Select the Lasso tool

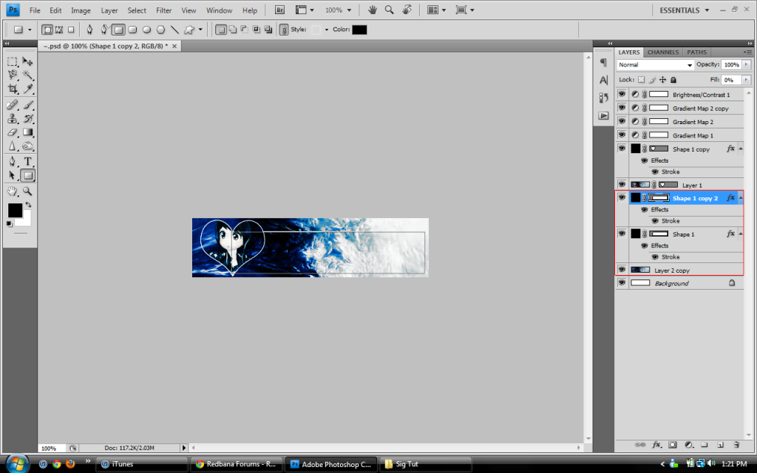[13, 75]
